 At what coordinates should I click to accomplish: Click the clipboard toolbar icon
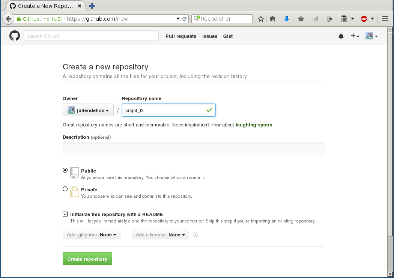tap(344, 19)
